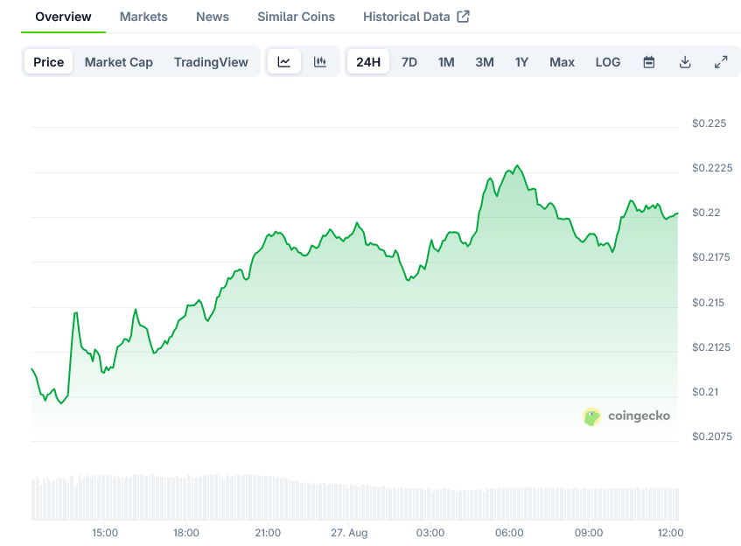Screen dimensions: 741x546
Task: Open Historical Data tab
Action: click(407, 17)
